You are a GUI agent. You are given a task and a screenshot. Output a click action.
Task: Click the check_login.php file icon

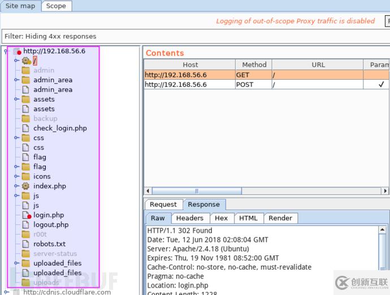(25, 128)
